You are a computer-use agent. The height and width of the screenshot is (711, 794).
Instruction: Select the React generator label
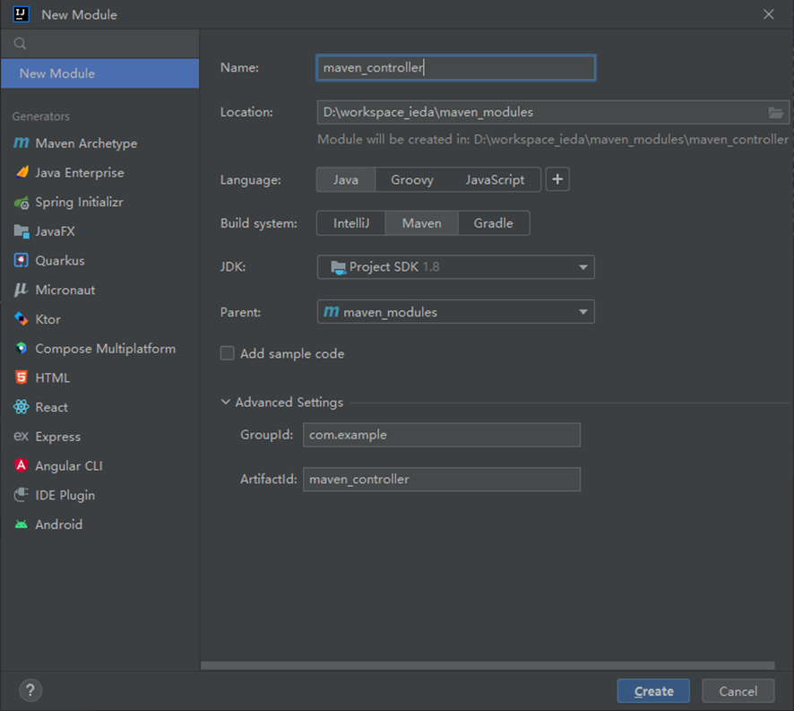(52, 407)
